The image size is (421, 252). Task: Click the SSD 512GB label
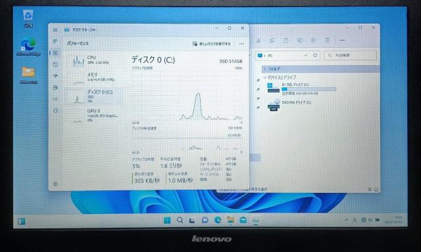(231, 61)
